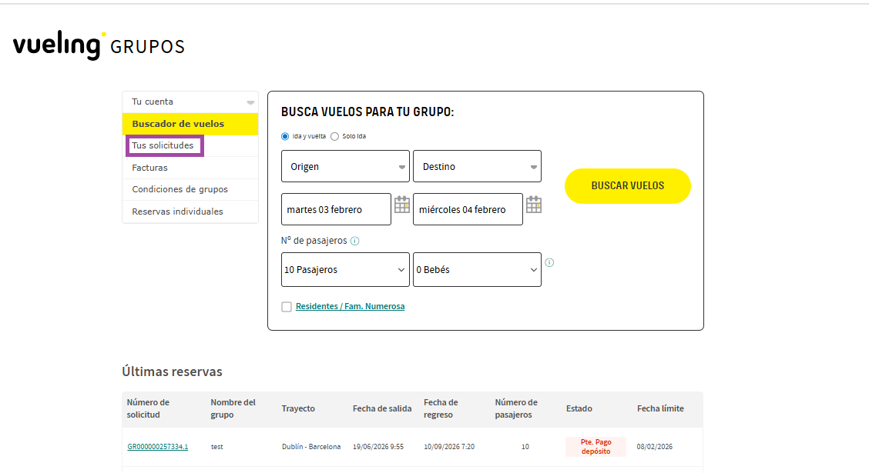Expand the 0 Bebés selector
The width and height of the screenshot is (869, 473).
(477, 270)
